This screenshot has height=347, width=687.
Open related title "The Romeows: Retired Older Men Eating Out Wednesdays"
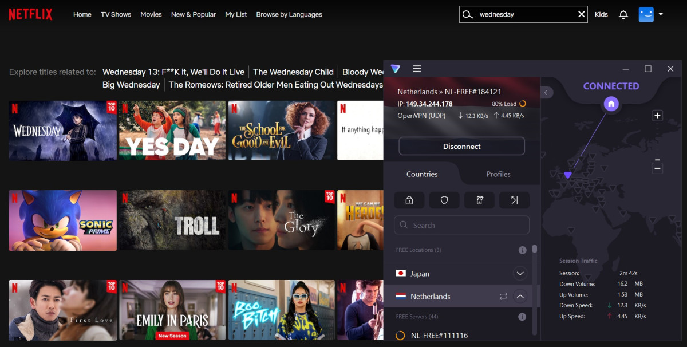point(276,85)
